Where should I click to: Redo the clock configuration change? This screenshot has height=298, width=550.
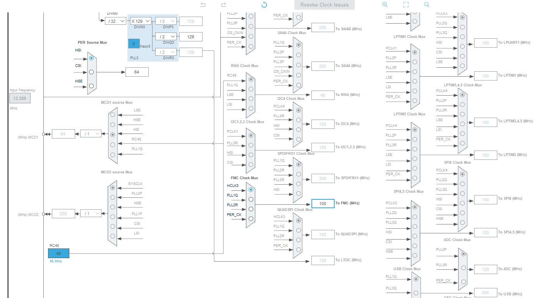pos(223,5)
